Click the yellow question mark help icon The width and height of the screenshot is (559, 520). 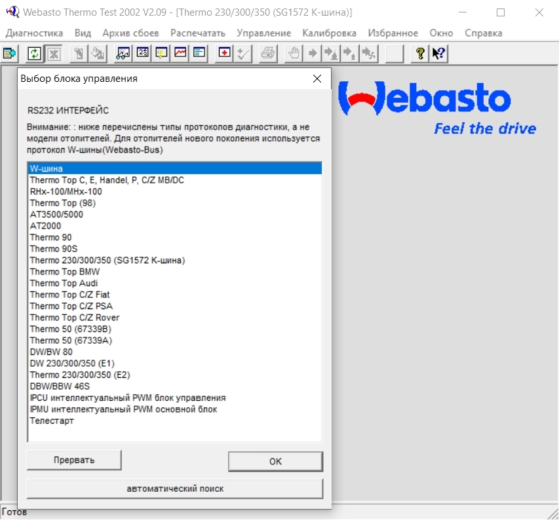click(420, 54)
